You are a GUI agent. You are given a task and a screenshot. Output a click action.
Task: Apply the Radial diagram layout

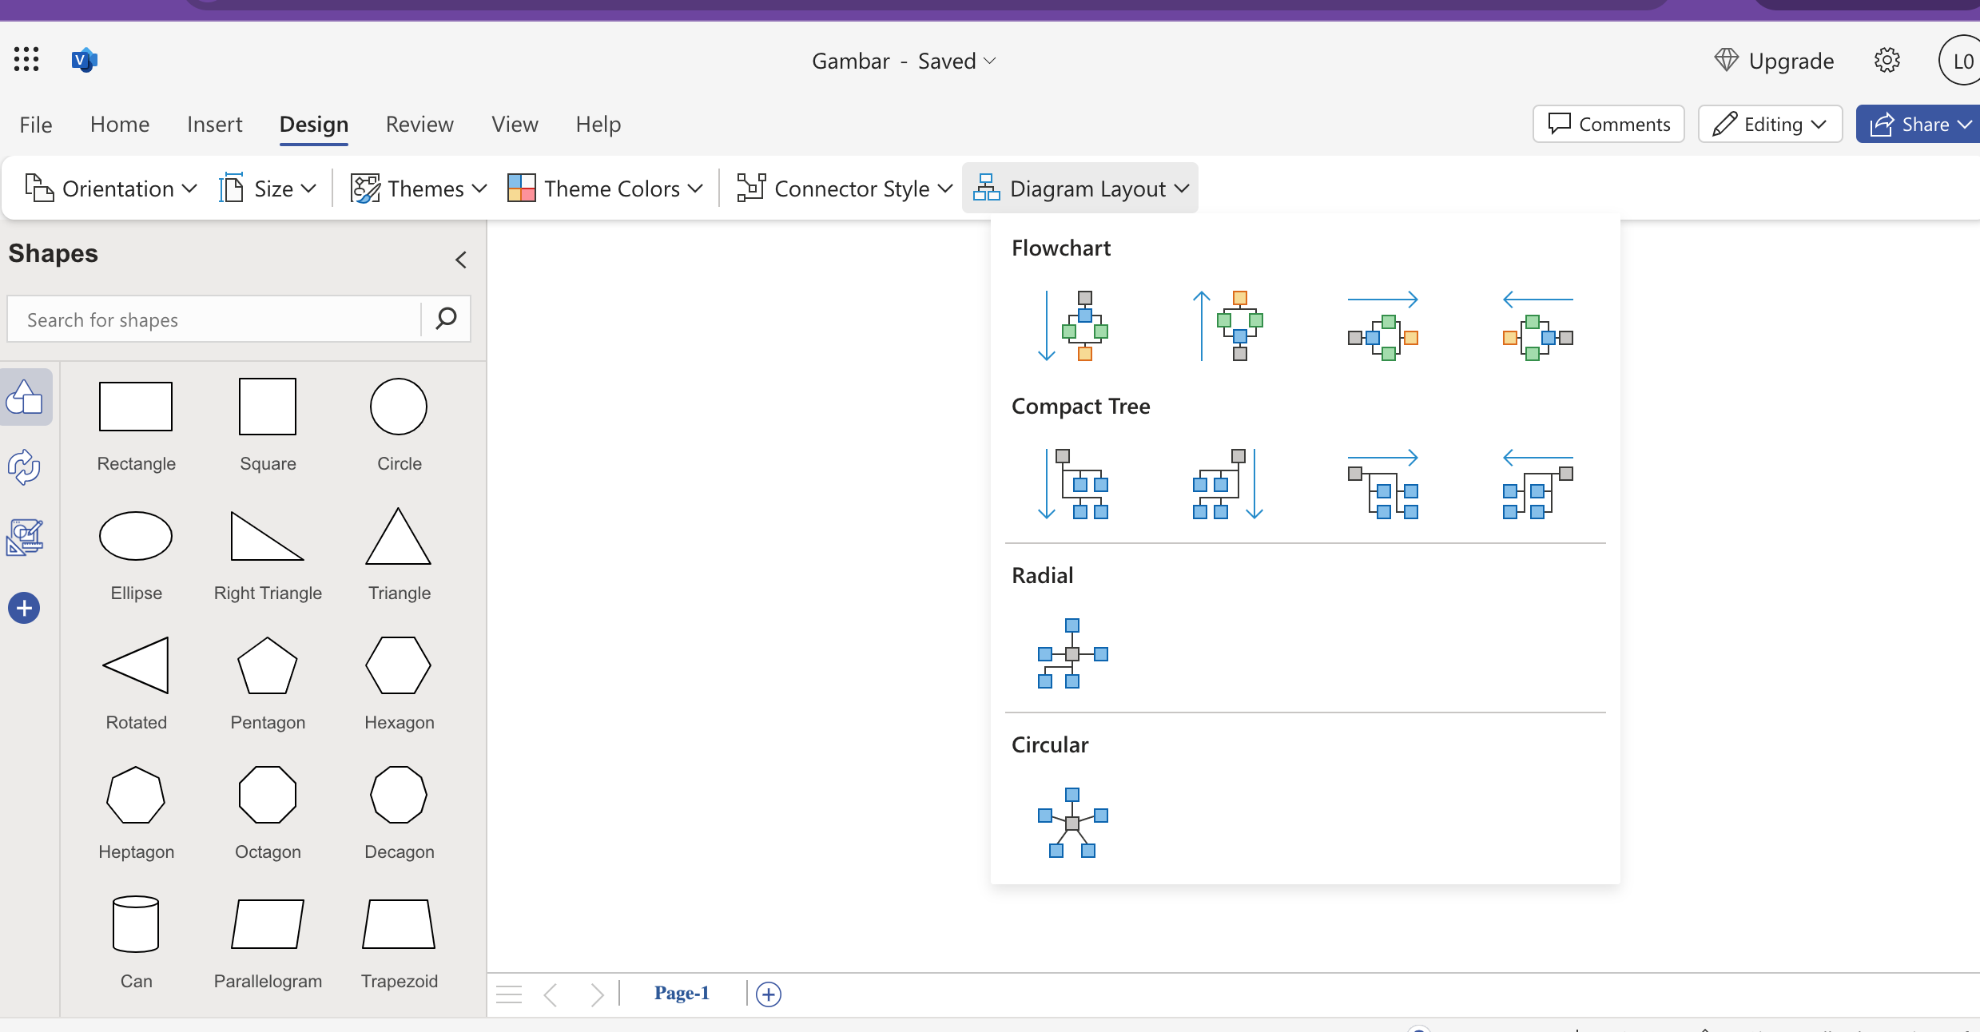coord(1072,653)
